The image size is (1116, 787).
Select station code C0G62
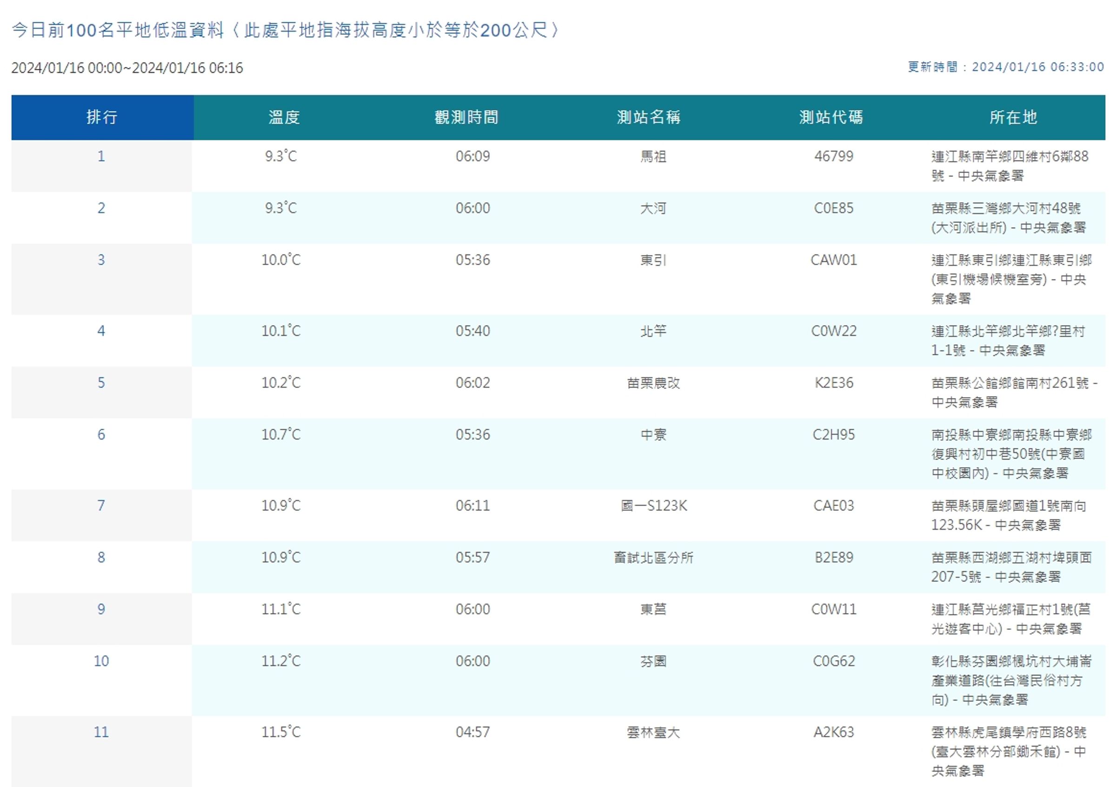click(x=834, y=661)
